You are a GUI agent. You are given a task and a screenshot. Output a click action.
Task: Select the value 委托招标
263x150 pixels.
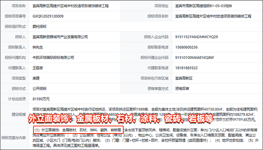coord(39,27)
